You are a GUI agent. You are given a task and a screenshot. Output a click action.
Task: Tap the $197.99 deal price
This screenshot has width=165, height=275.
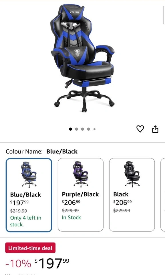point(52,264)
